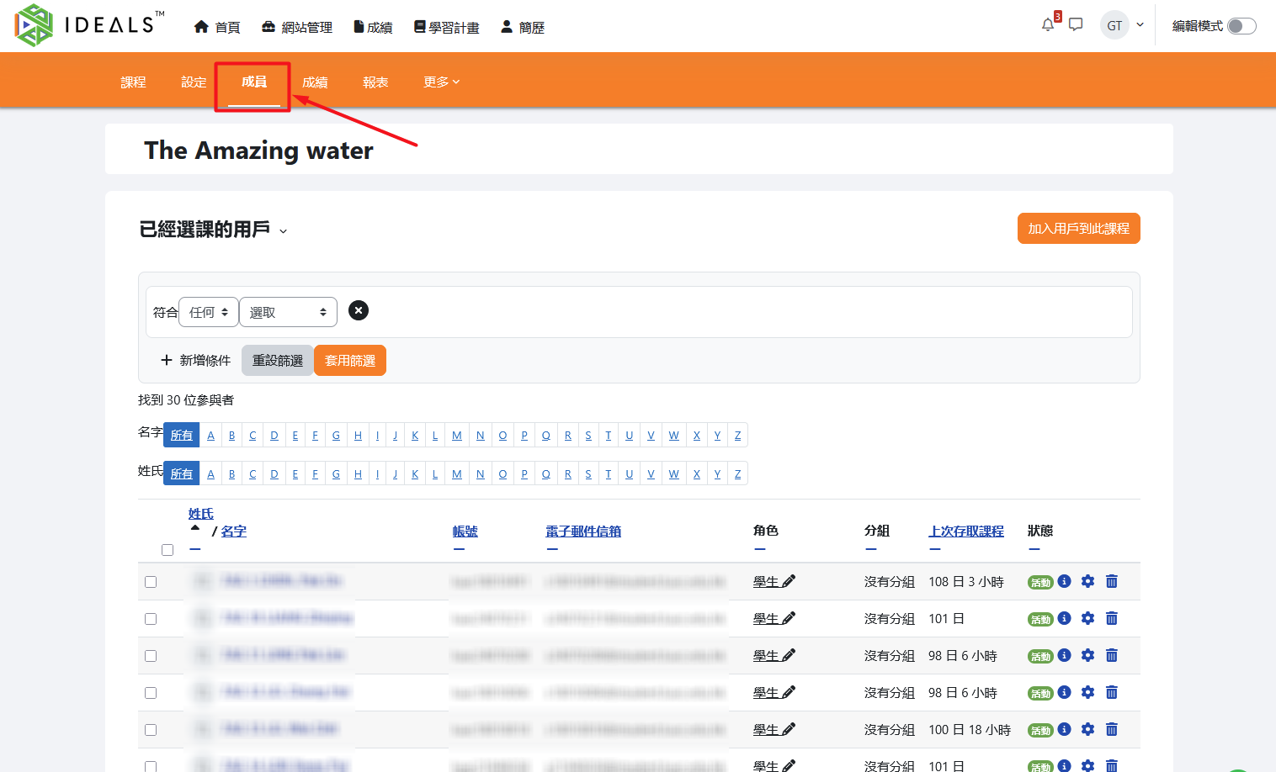Click the 加入用戶到此課程 button
The image size is (1276, 772).
point(1078,229)
